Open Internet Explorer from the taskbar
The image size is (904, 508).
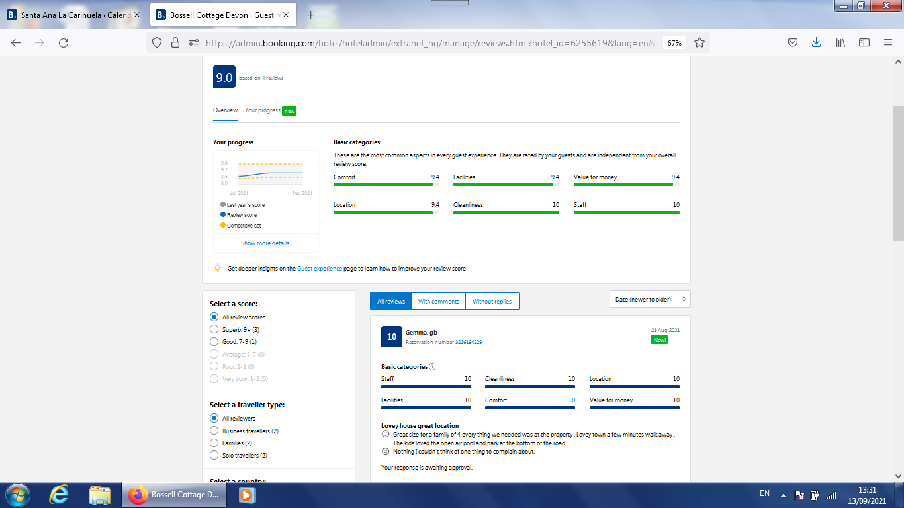pyautogui.click(x=60, y=494)
